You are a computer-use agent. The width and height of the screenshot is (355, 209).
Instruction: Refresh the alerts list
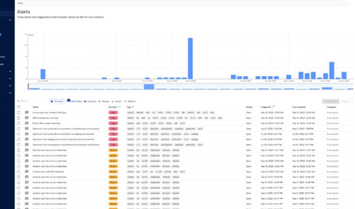pos(130,101)
